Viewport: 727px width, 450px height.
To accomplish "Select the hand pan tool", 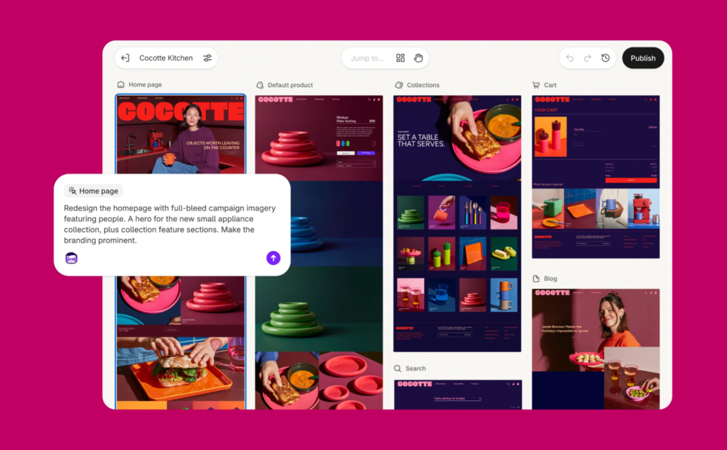I will pos(418,58).
